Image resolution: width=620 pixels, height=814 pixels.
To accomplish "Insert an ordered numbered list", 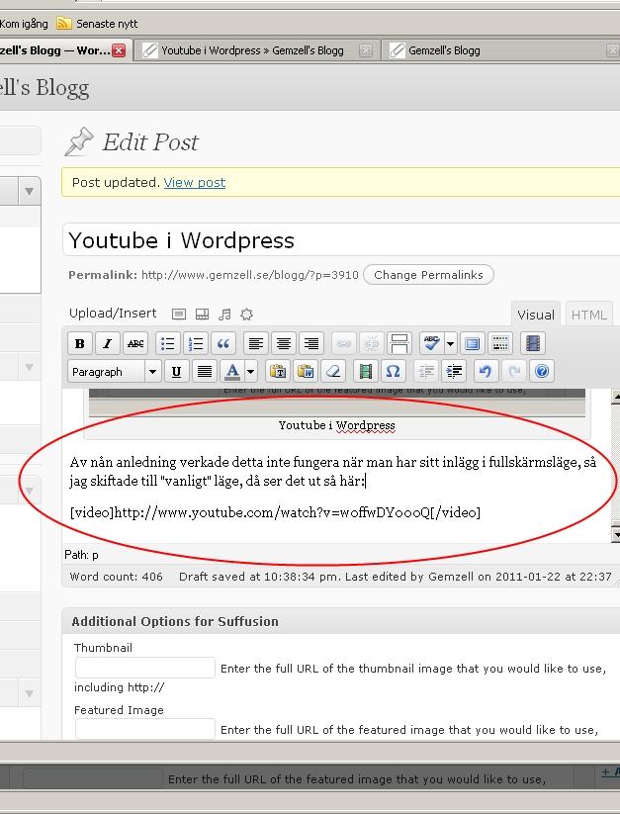I will [196, 343].
